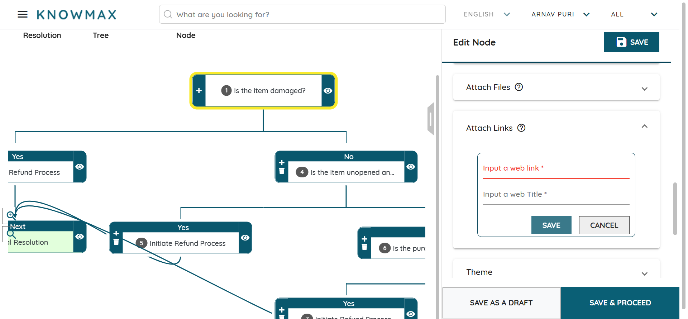Delete node 6 with trash icon
Image resolution: width=688 pixels, height=319 pixels.
(x=364, y=247)
